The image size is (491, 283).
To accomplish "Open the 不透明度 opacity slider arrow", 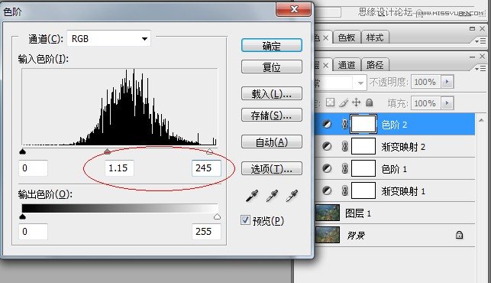I will (447, 82).
